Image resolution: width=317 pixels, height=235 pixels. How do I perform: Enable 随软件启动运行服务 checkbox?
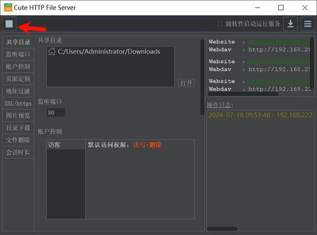tap(220, 24)
